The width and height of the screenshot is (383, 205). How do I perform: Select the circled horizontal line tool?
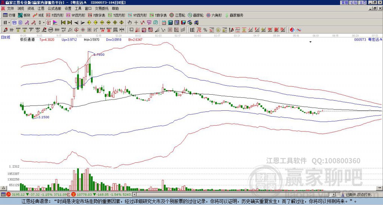point(50,30)
